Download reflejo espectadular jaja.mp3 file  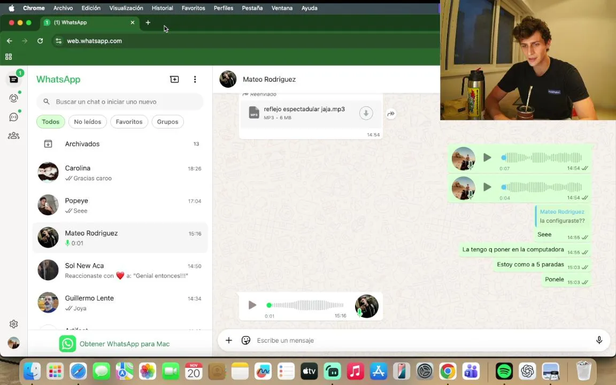(x=366, y=113)
